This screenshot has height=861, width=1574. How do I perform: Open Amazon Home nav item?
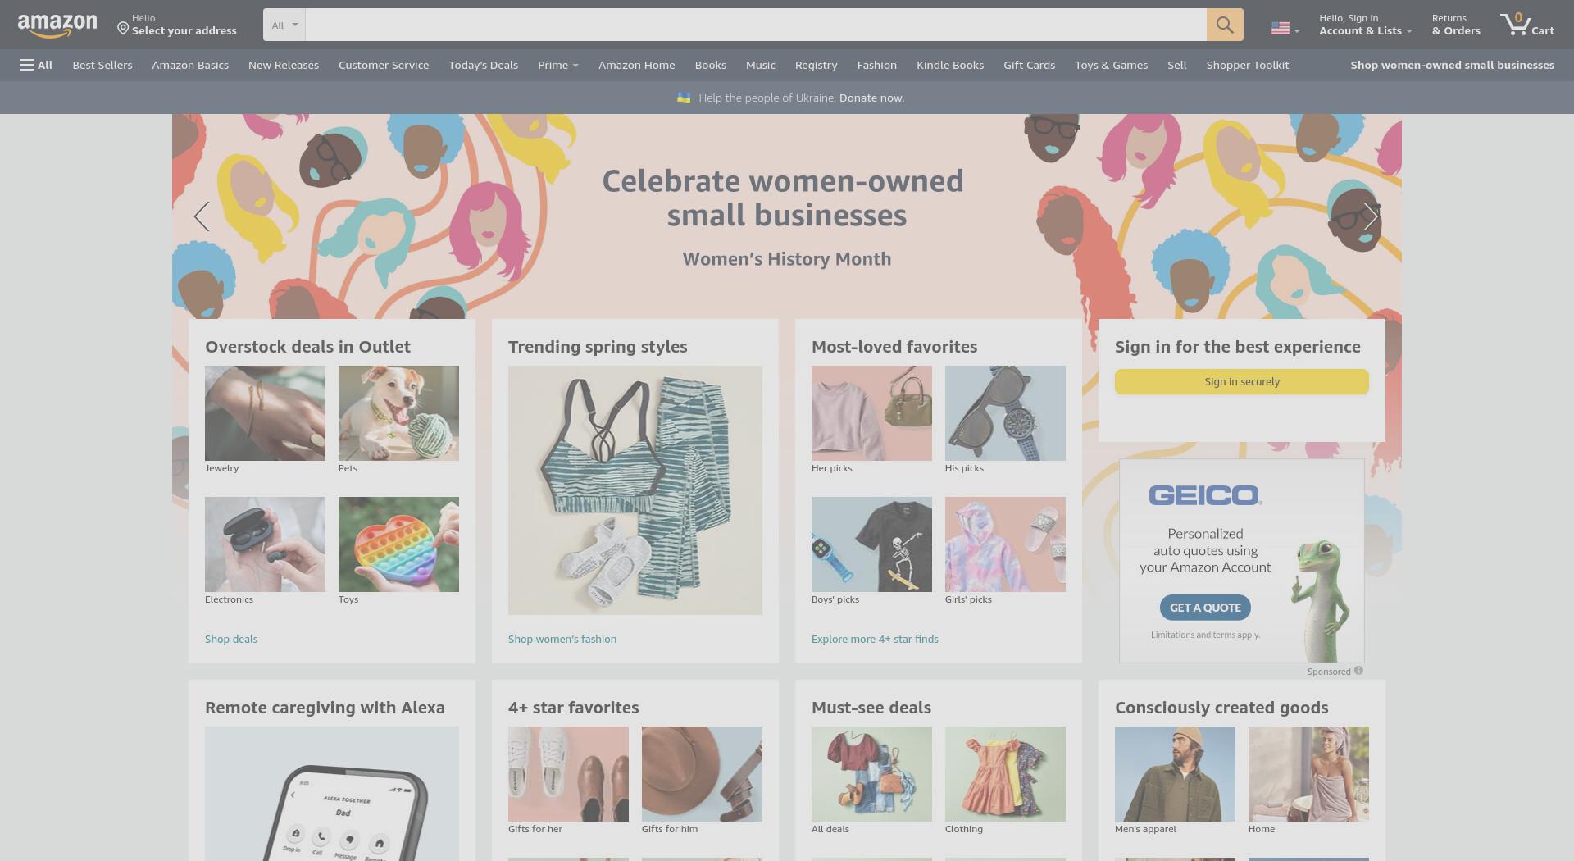pyautogui.click(x=637, y=65)
